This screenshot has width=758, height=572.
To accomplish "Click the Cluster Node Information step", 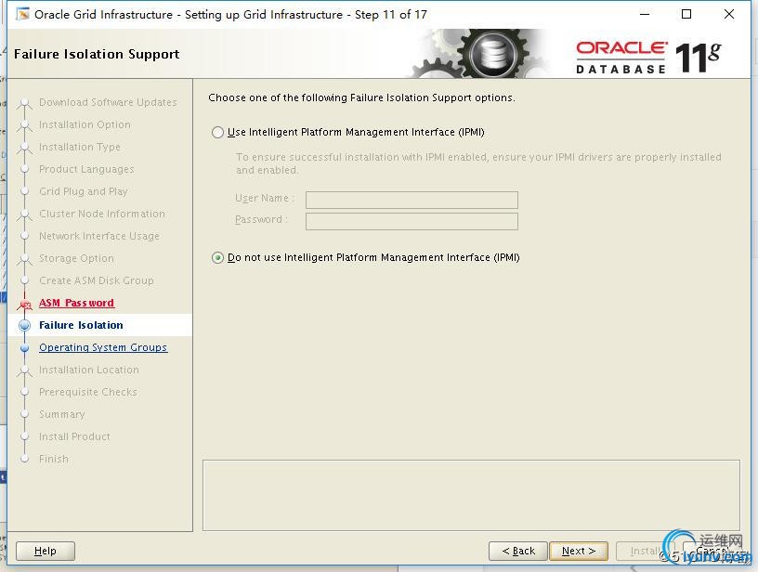I will 102,214.
